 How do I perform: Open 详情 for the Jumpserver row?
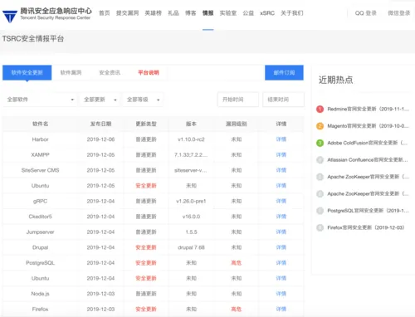(x=281, y=232)
